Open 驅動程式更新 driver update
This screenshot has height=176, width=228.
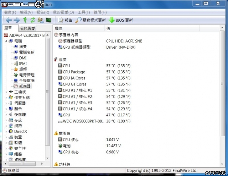[x=90, y=20]
